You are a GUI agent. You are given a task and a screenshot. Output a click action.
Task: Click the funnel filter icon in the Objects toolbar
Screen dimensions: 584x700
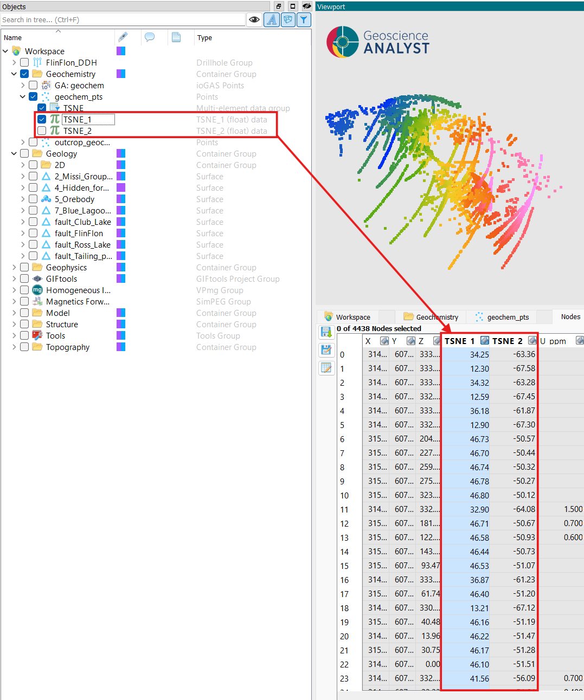(304, 20)
